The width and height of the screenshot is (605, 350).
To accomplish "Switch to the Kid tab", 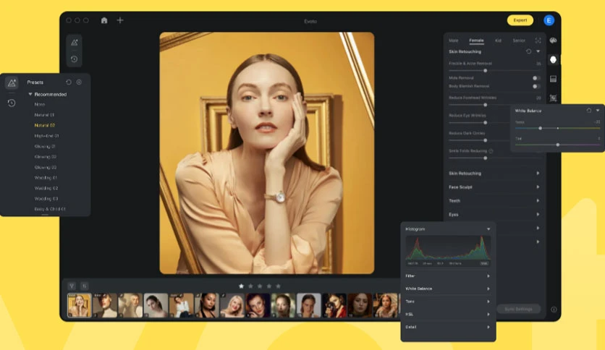I will (x=498, y=40).
